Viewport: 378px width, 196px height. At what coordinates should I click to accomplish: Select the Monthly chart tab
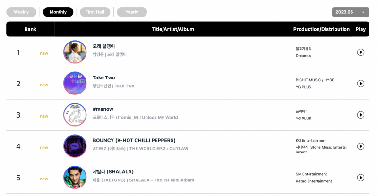point(58,12)
